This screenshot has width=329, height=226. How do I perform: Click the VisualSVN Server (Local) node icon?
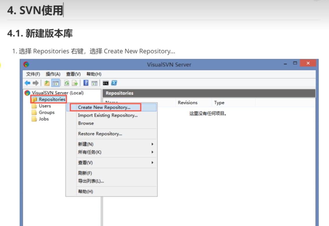27,93
